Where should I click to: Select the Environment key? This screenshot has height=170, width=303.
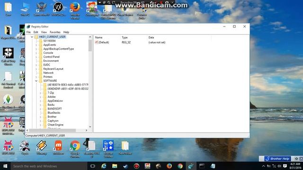pyautogui.click(x=51, y=61)
